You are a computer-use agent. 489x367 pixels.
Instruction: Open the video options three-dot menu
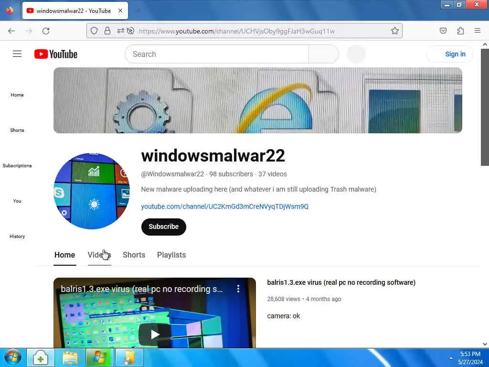pyautogui.click(x=238, y=289)
